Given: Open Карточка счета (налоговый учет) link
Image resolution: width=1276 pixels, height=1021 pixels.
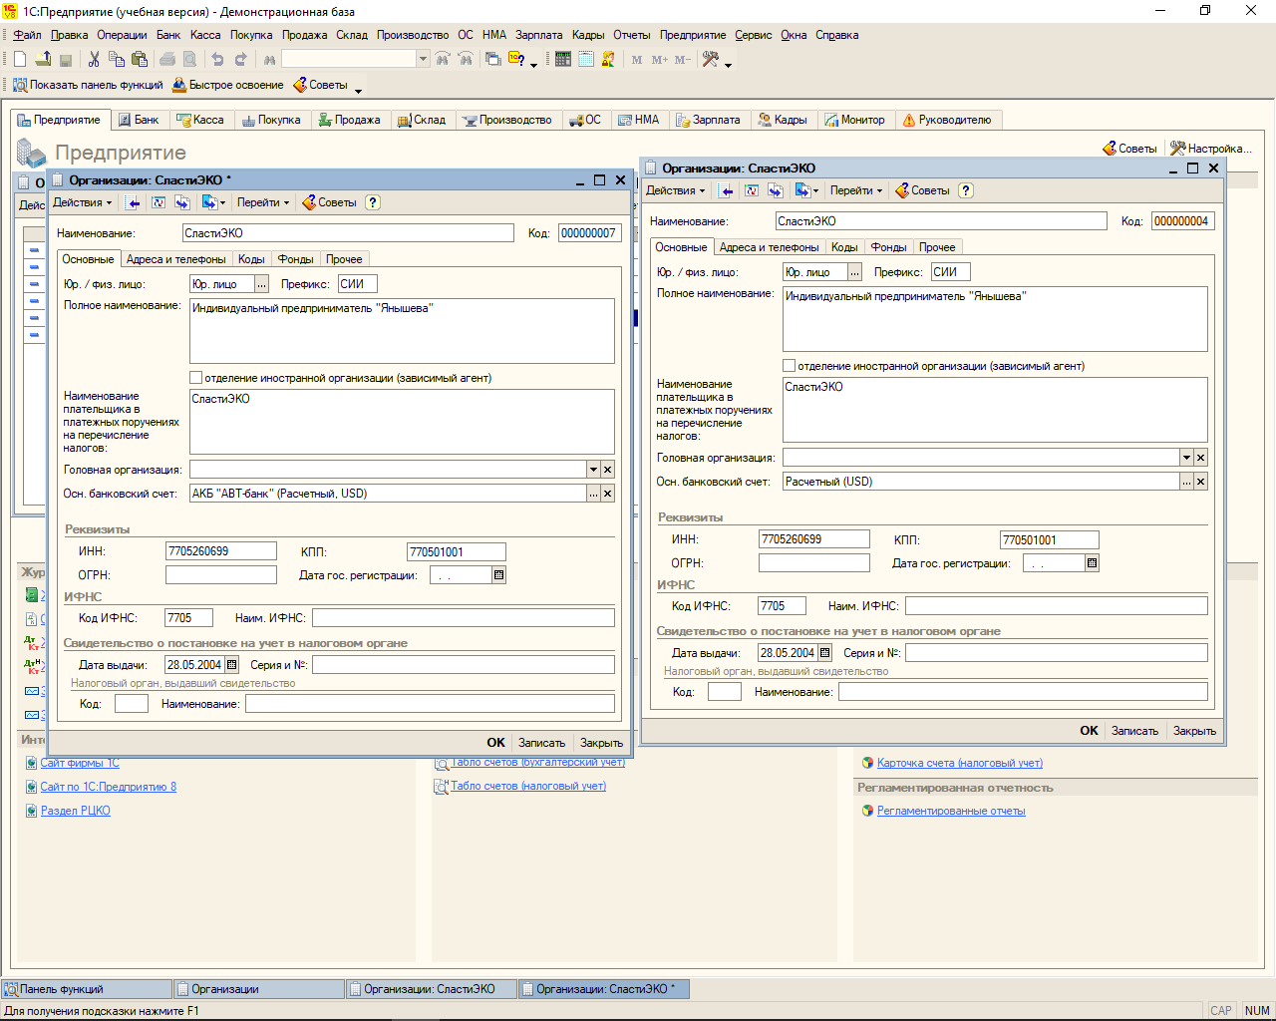Looking at the screenshot, I should click(x=959, y=763).
